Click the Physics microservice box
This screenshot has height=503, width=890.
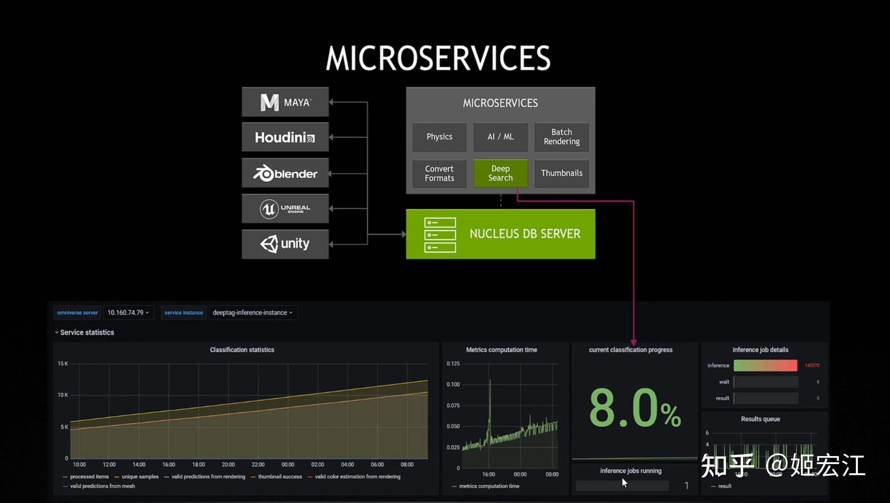[439, 137]
